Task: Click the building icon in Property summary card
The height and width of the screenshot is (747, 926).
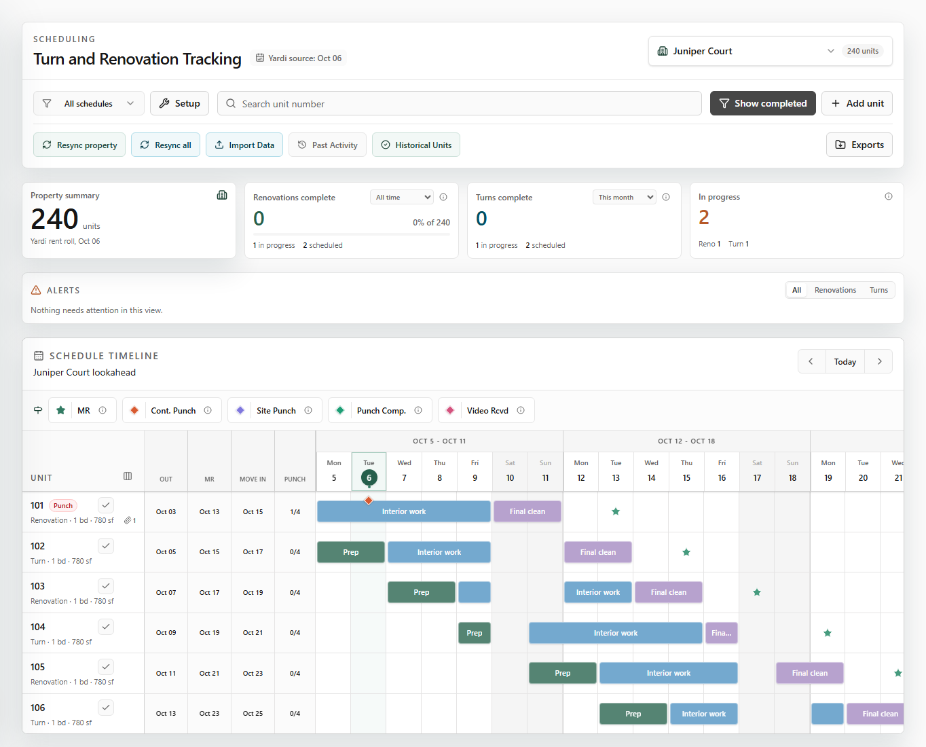Action: click(222, 195)
